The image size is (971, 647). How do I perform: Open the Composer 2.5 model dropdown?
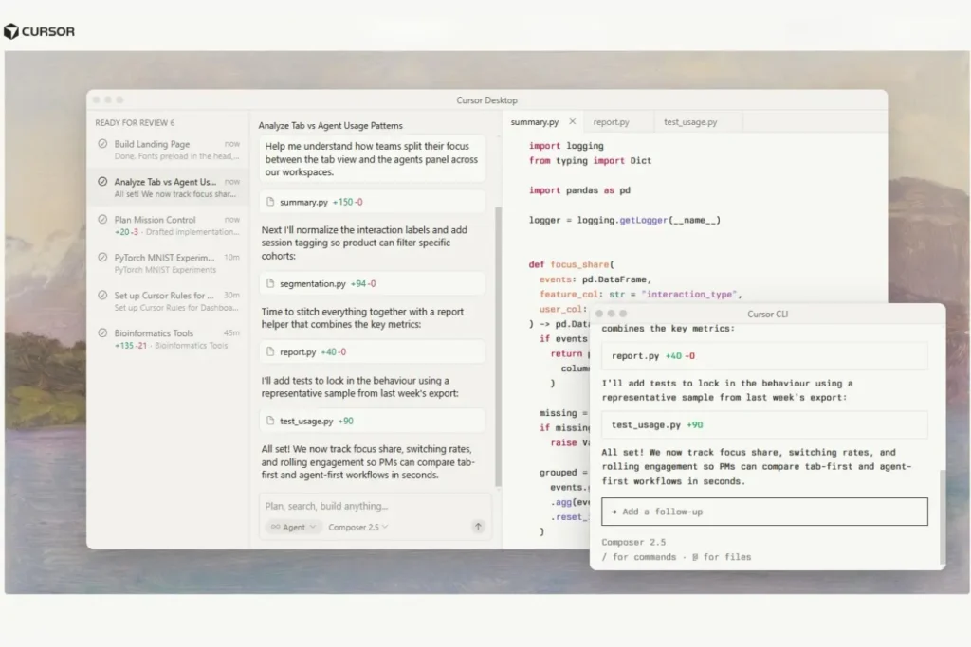(x=357, y=527)
